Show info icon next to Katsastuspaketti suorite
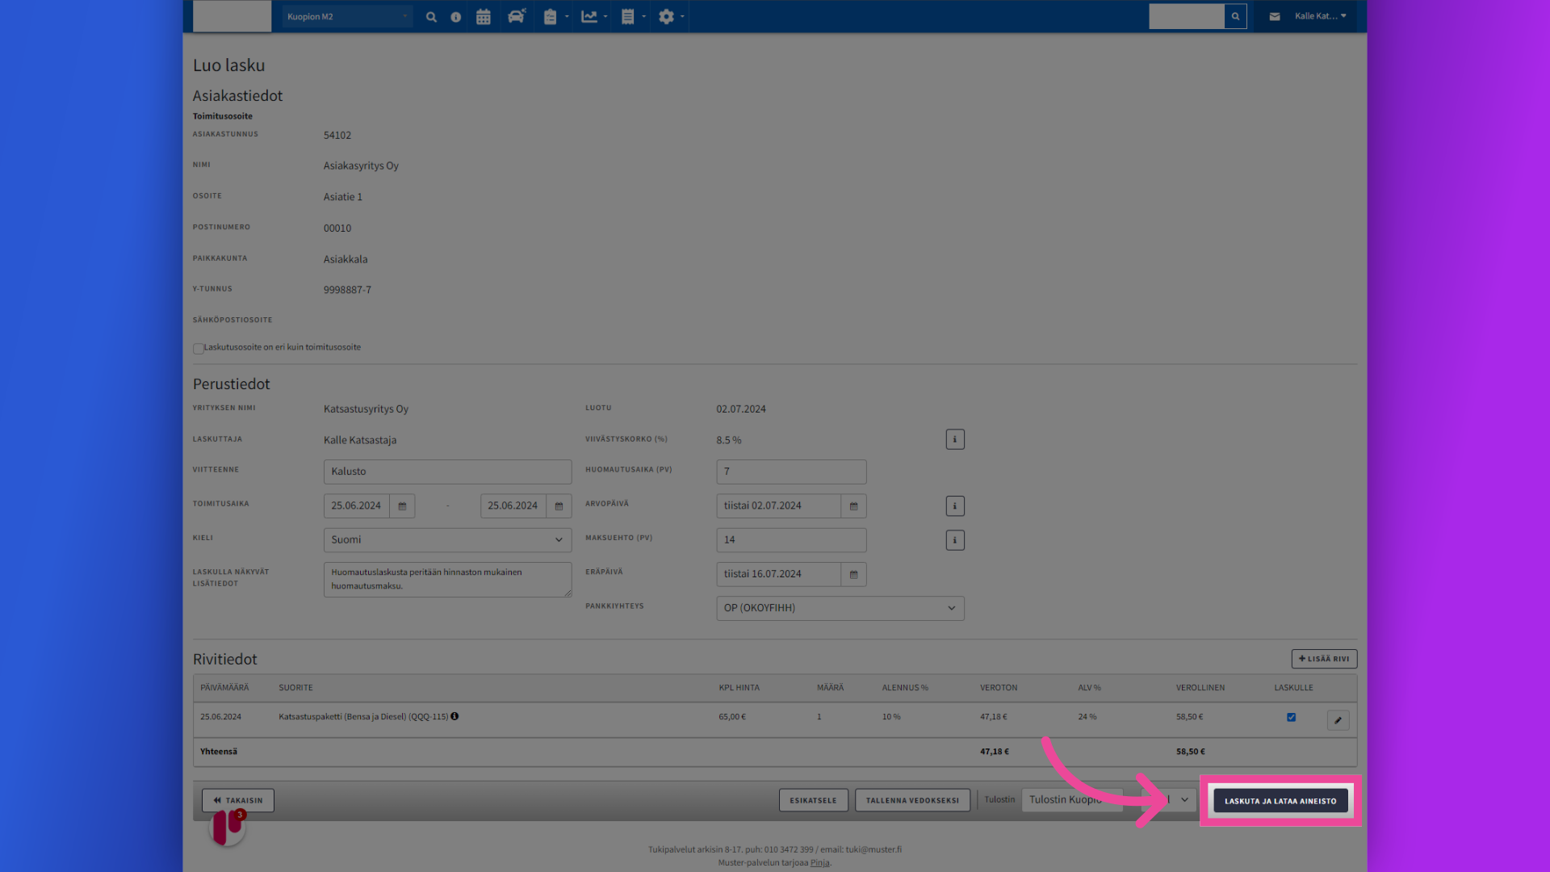Screen dimensions: 1550x872 [x=455, y=716]
